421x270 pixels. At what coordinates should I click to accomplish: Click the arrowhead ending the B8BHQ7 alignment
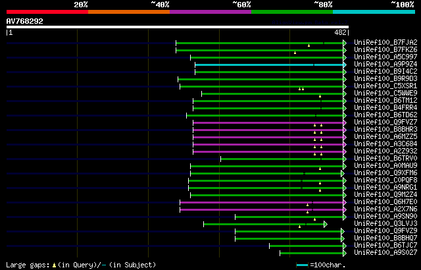click(x=343, y=238)
